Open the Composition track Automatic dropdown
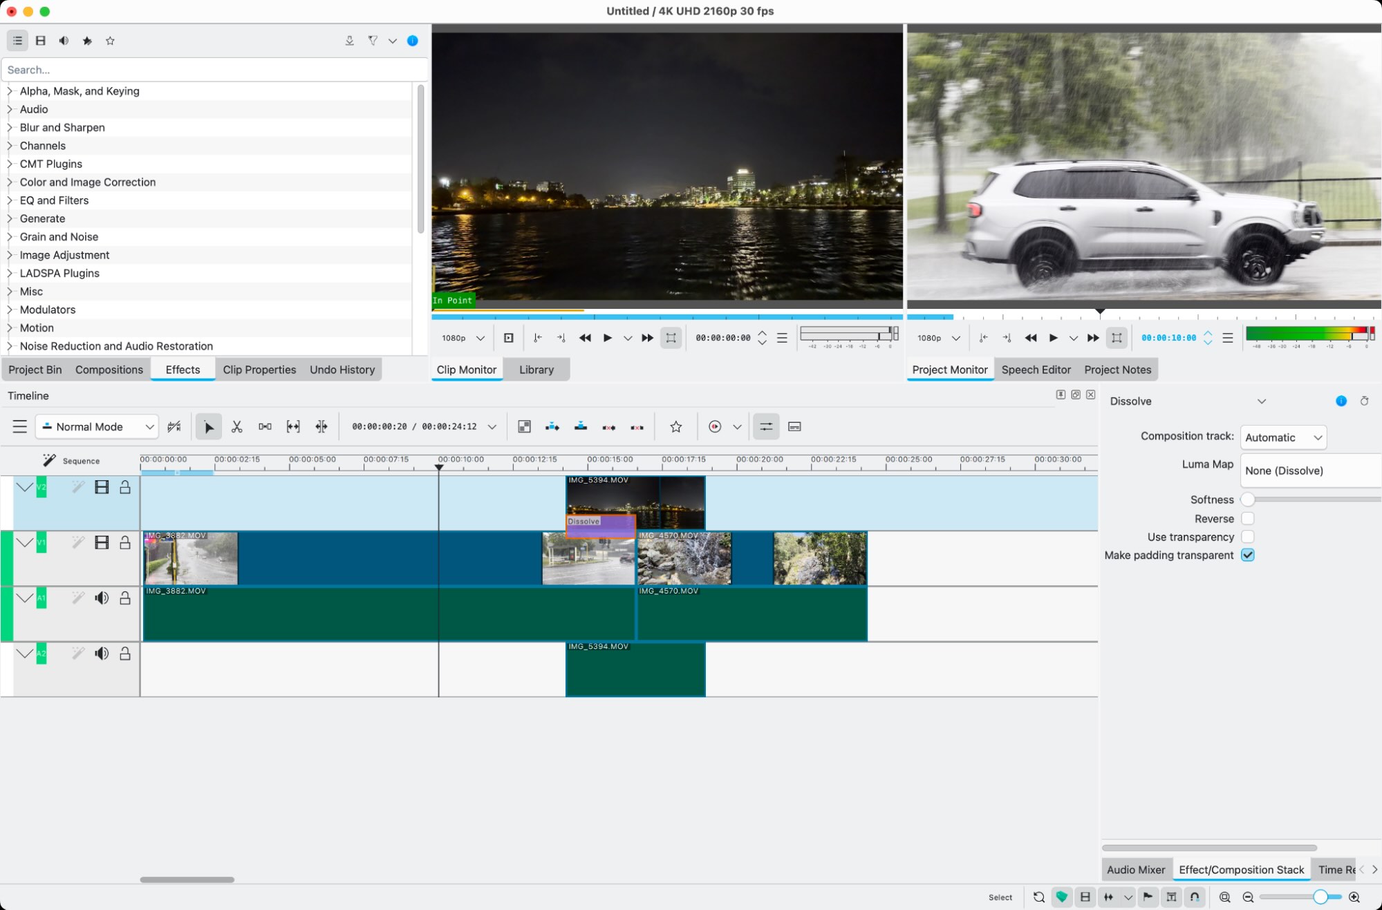Image resolution: width=1382 pixels, height=910 pixels. pos(1283,437)
